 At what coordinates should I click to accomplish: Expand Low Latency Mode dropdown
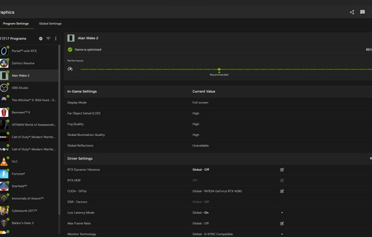pos(282,213)
